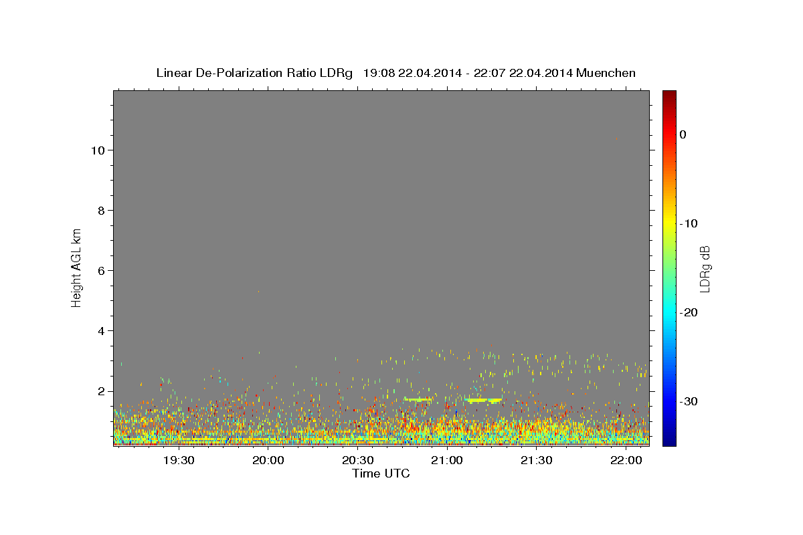Click the colorbar value -10
Viewport: 803px width, 535px height.
pyautogui.click(x=689, y=223)
